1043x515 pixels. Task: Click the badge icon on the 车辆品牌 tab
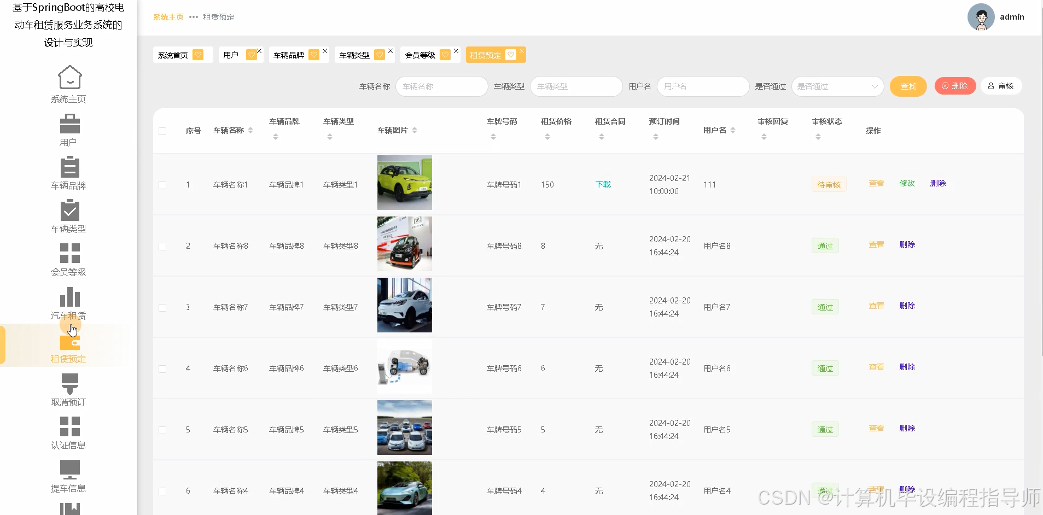(314, 55)
